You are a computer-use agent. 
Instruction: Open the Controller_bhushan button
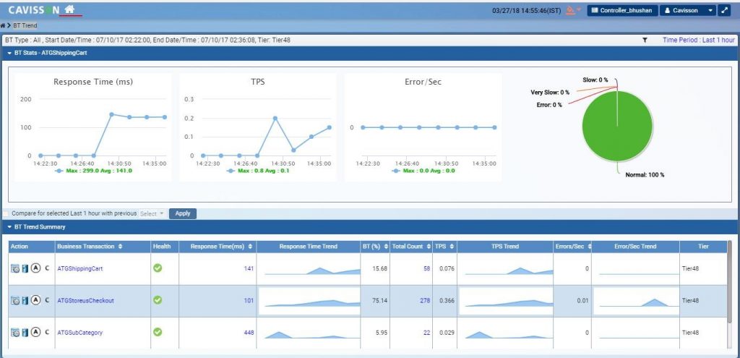point(622,10)
